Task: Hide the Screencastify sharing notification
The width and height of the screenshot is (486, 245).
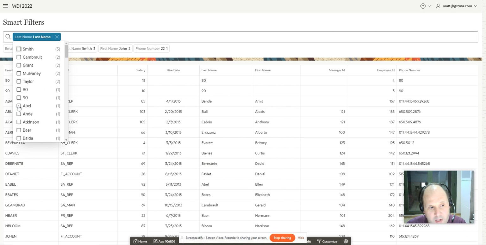Action: pos(301,238)
